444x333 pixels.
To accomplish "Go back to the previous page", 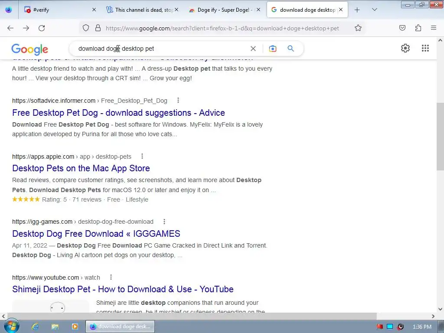I will 10,28.
